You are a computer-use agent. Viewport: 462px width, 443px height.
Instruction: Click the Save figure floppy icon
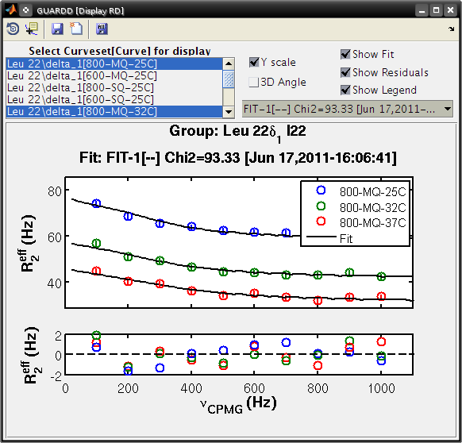point(57,29)
